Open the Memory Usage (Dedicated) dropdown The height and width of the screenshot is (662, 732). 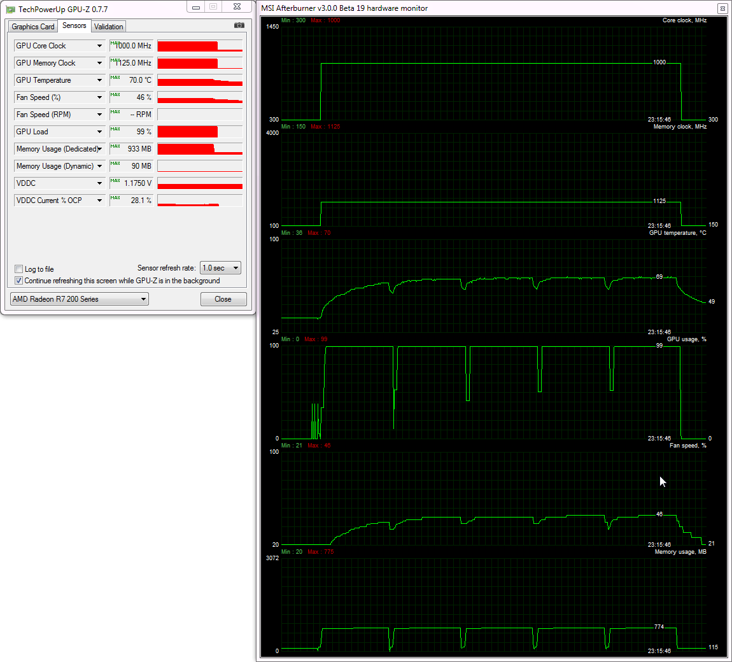point(99,149)
